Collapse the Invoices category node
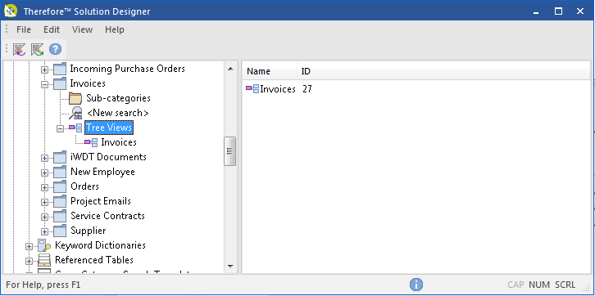Screen dimensions: 595x296 coord(45,84)
